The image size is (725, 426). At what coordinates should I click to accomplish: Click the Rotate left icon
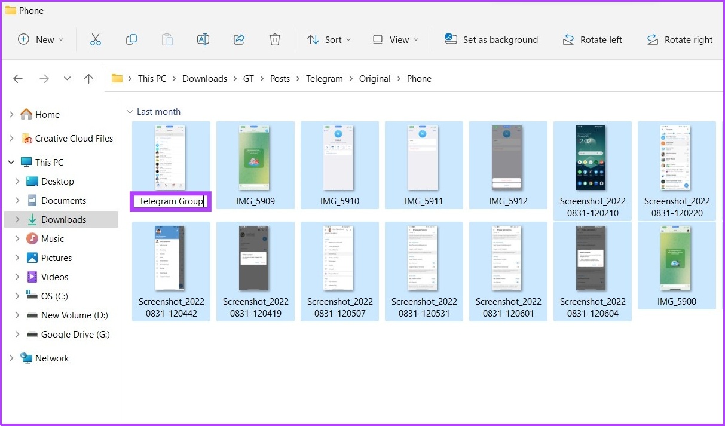pos(568,39)
